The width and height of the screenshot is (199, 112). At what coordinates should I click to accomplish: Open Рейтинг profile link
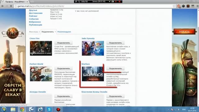pyautogui.click(x=33, y=16)
